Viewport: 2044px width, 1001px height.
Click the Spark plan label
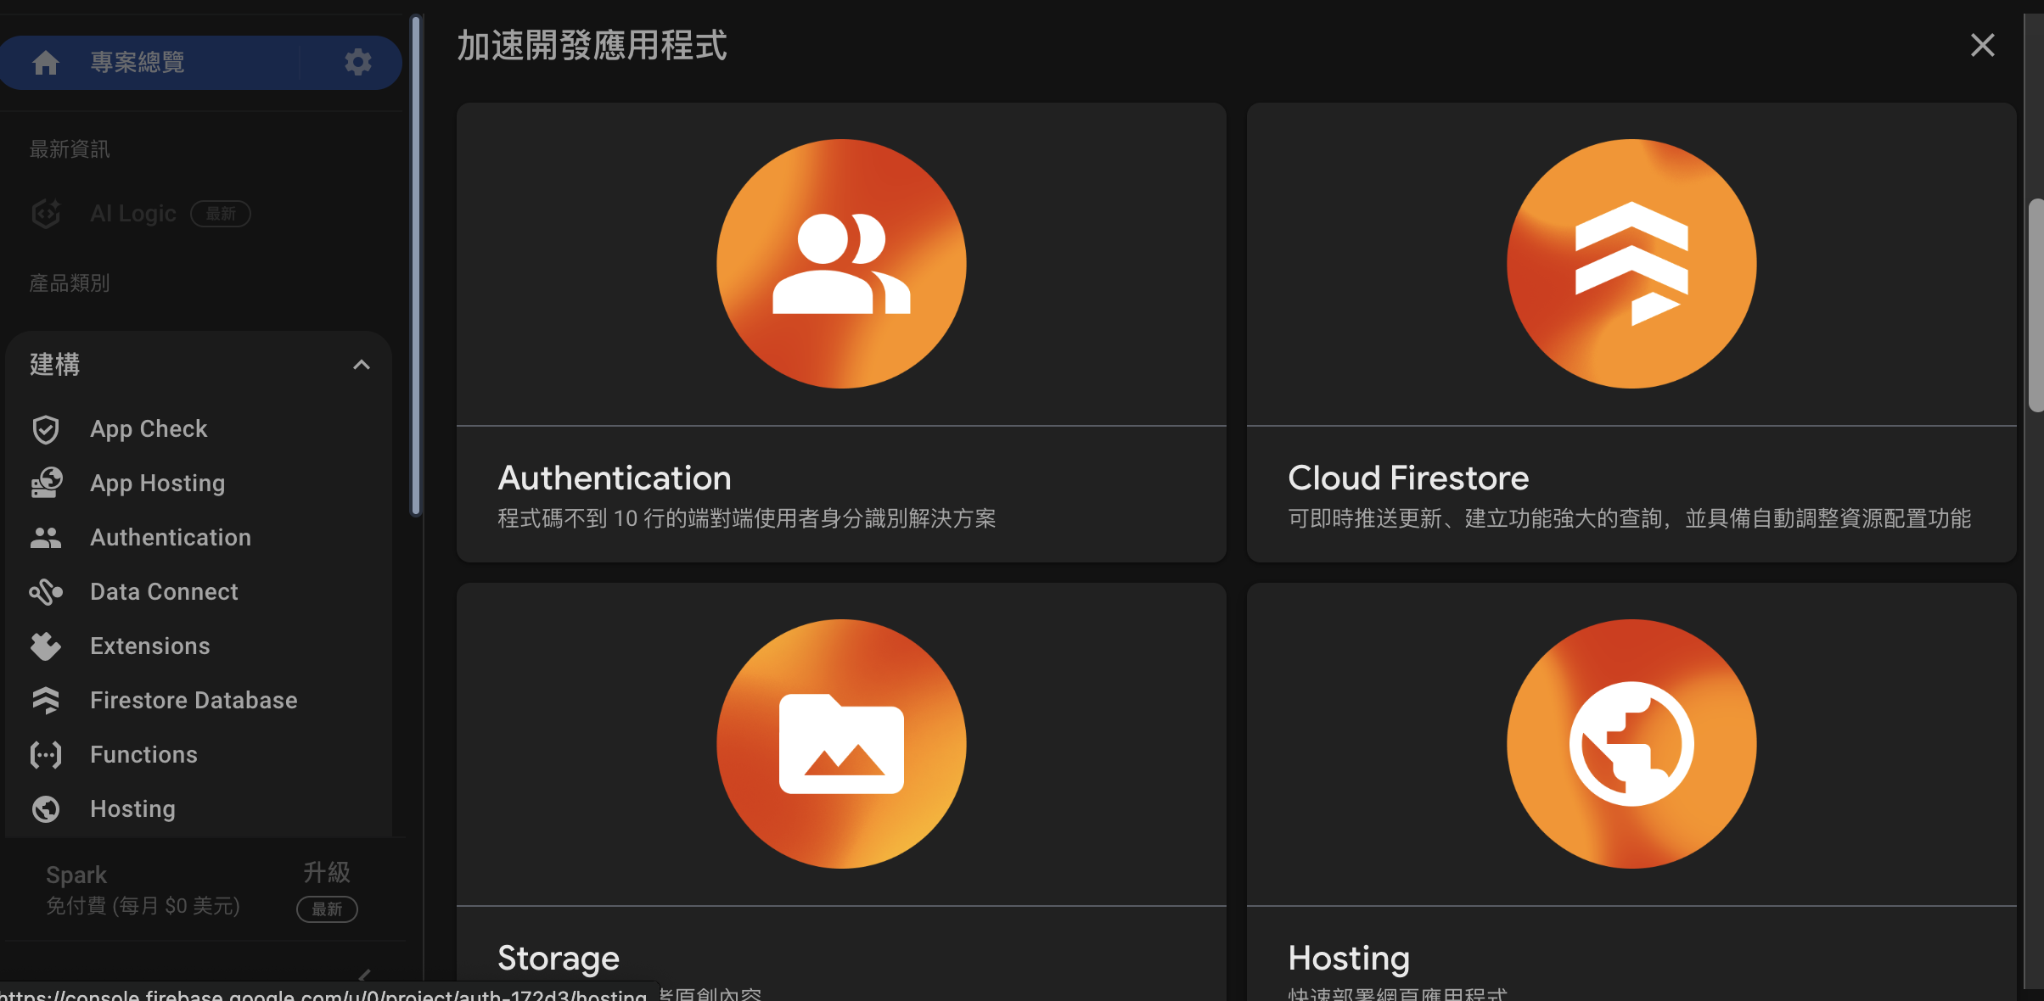[x=76, y=875]
